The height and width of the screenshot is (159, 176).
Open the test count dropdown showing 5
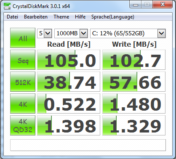pyautogui.click(x=45, y=33)
